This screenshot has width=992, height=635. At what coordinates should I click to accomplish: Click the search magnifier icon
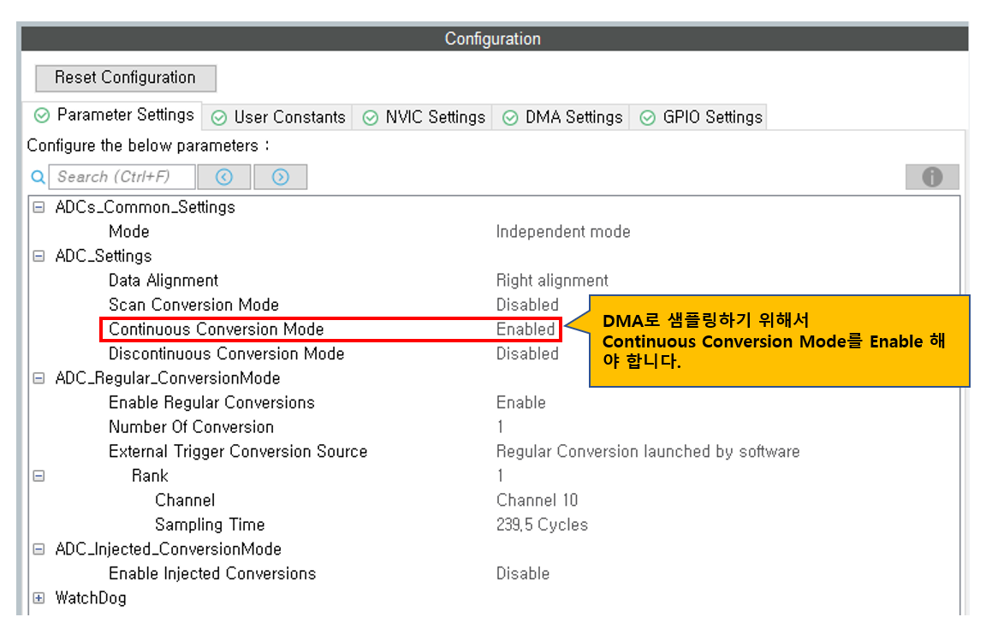[38, 177]
